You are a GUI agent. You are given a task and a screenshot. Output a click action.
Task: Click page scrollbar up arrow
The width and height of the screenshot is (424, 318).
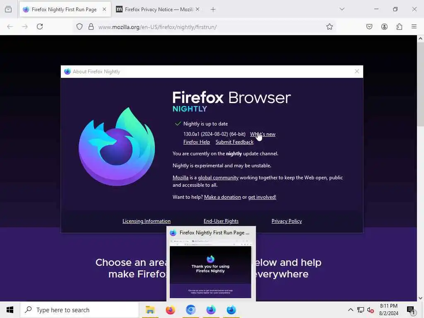[x=420, y=39]
